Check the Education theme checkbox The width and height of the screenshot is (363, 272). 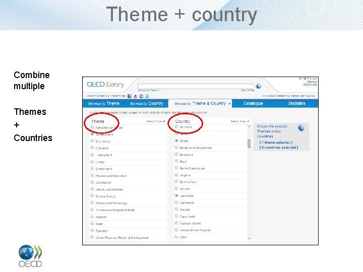(x=92, y=148)
